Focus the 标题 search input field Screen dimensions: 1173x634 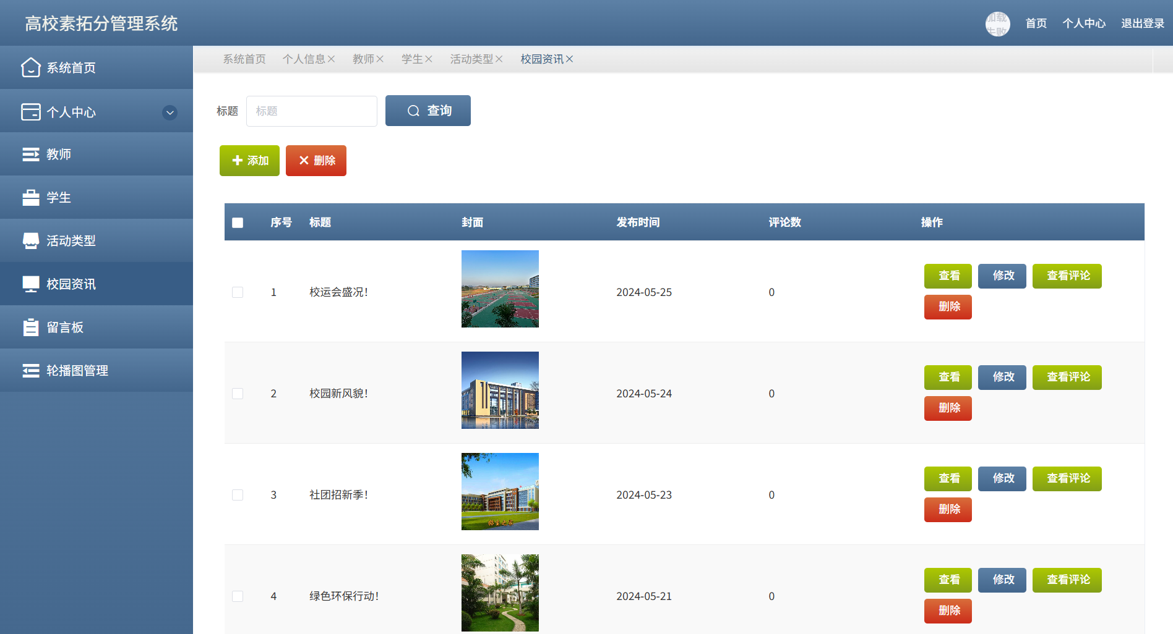312,111
